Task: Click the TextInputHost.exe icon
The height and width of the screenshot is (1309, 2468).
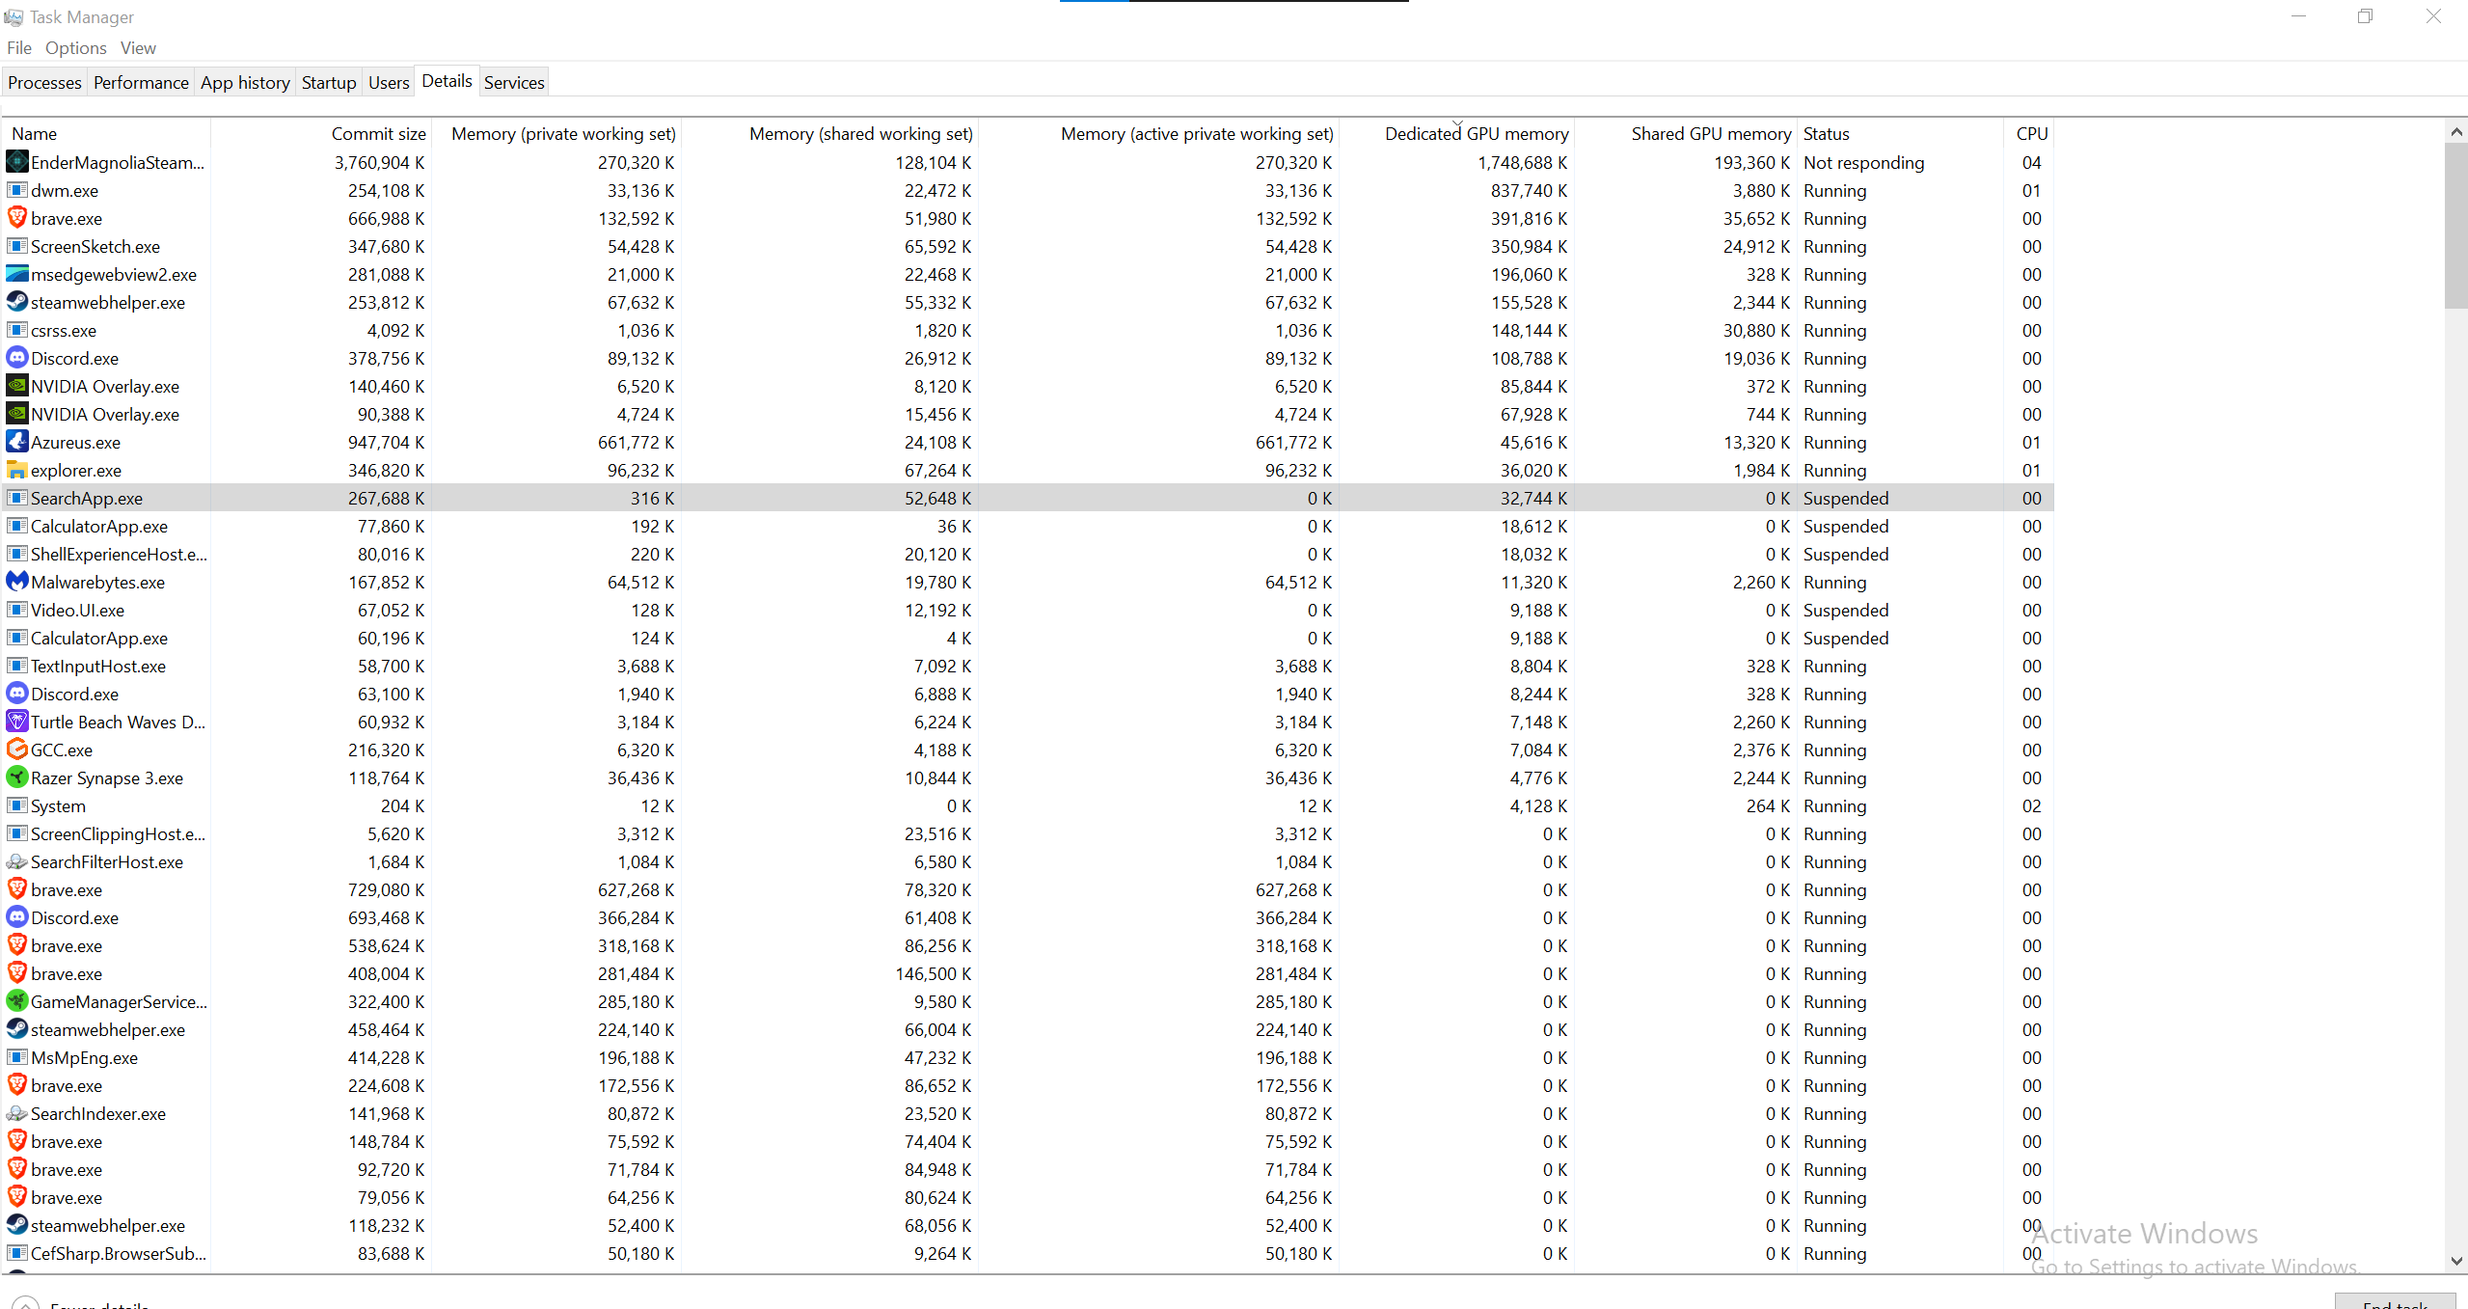Action: click(x=17, y=666)
